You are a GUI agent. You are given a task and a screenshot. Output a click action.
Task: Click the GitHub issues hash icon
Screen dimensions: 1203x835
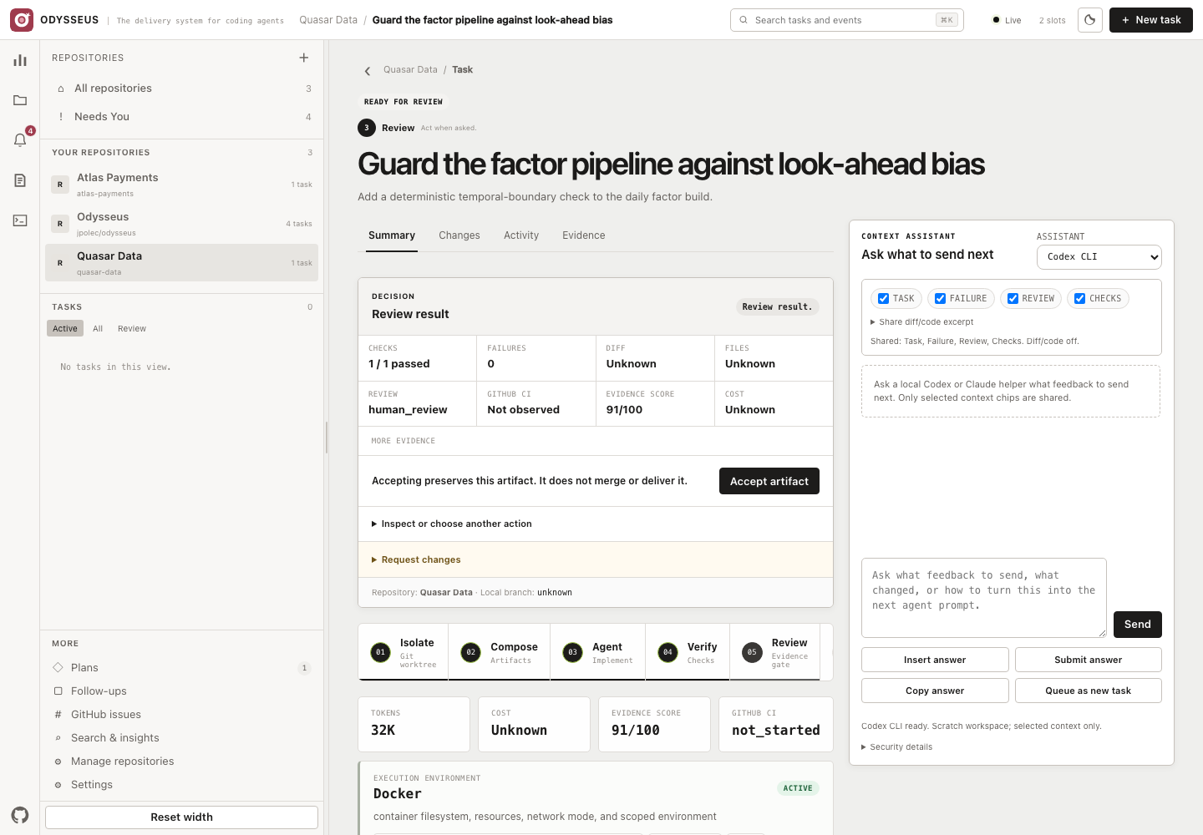[58, 714]
